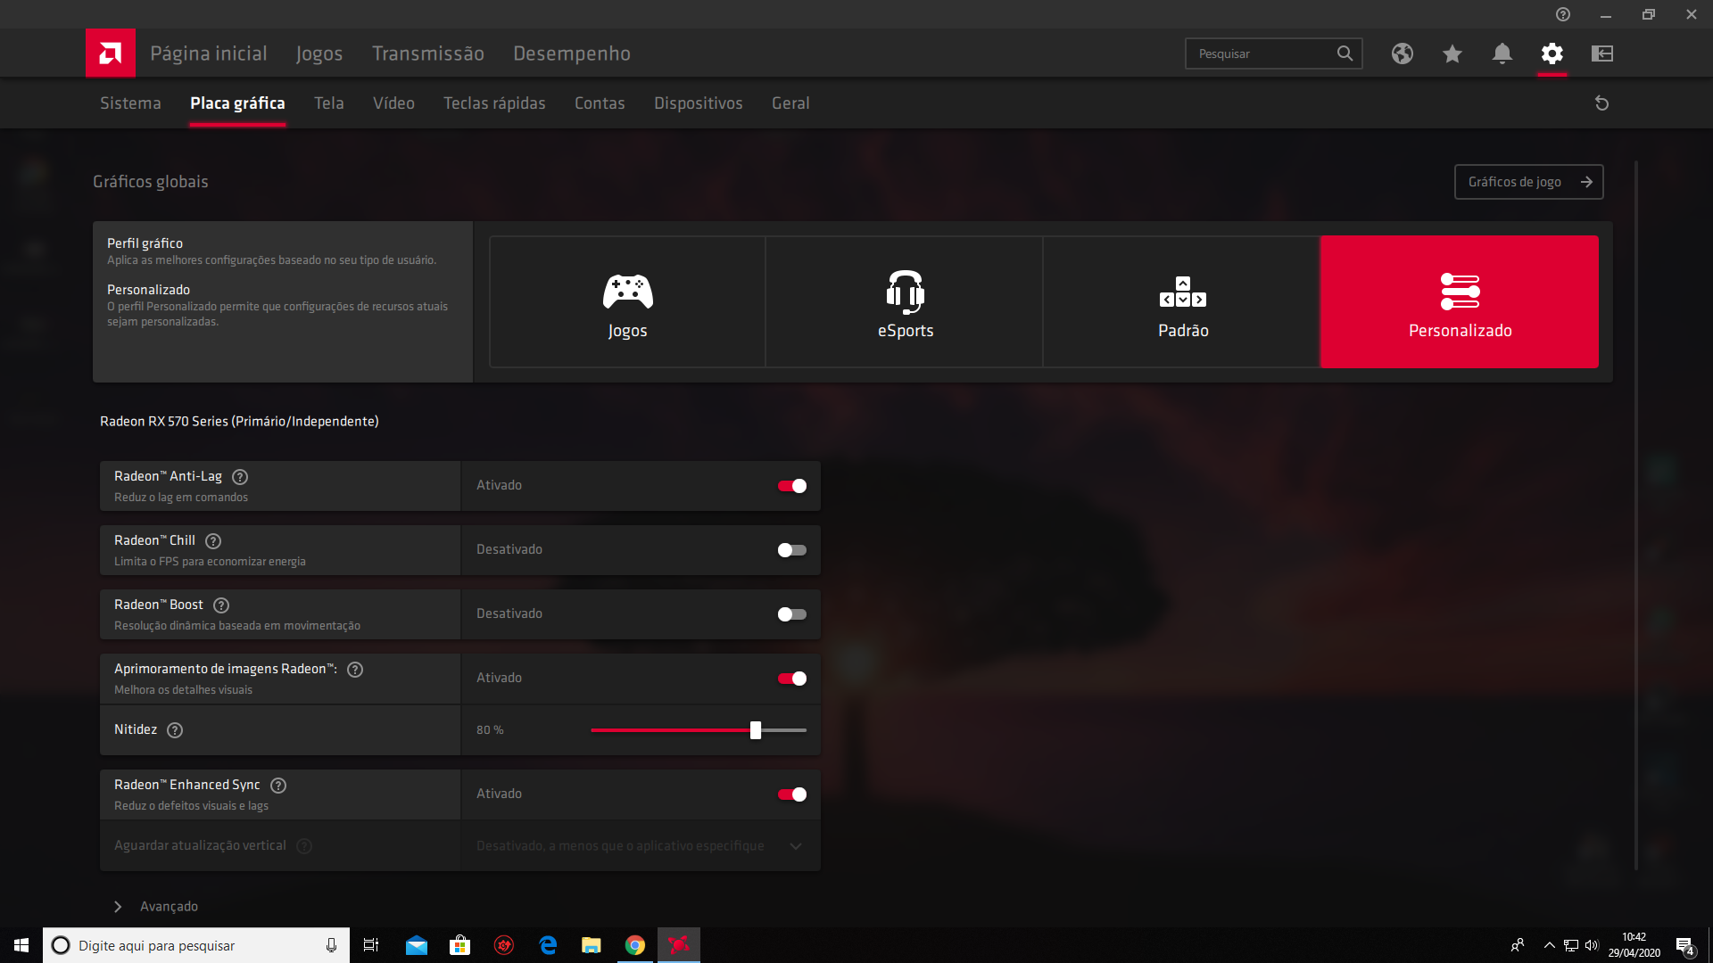The height and width of the screenshot is (963, 1713).
Task: Show help for Aguardar atualização vertical
Action: pyautogui.click(x=304, y=846)
